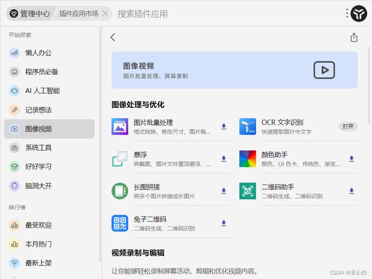This screenshot has width=372, height=279.
Task: Click the 本月热门 bar chart icon
Action: pyautogui.click(x=15, y=244)
